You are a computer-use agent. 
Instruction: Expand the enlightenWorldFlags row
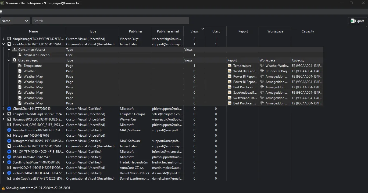3,114
